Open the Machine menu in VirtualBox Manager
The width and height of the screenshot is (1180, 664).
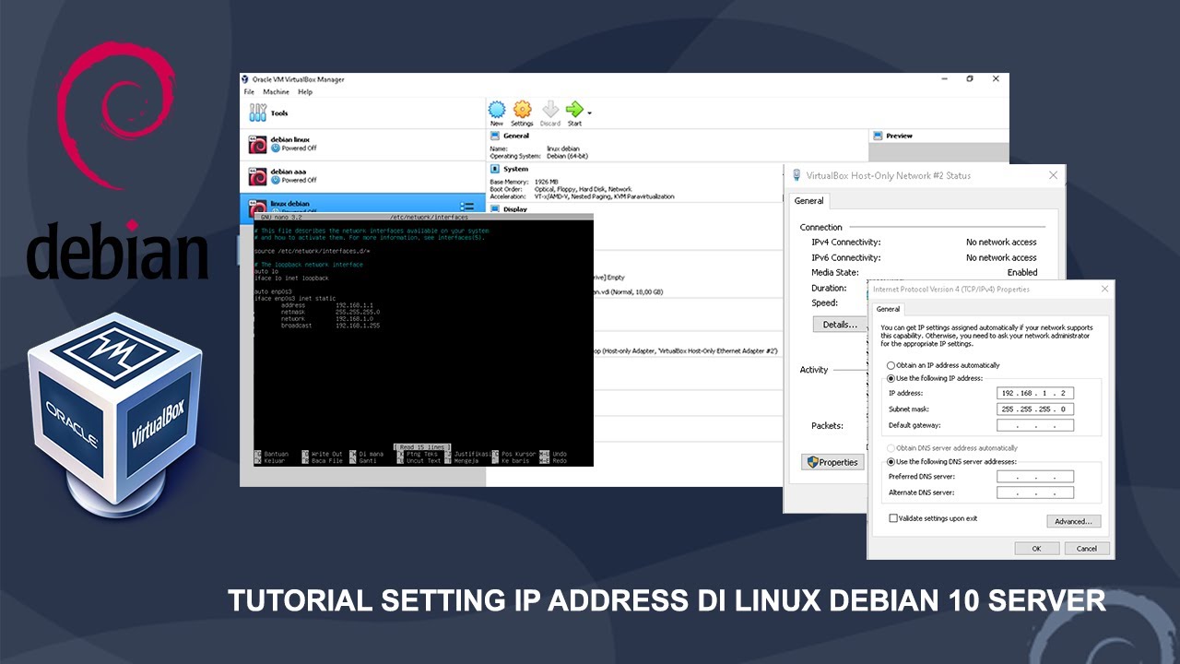276,92
